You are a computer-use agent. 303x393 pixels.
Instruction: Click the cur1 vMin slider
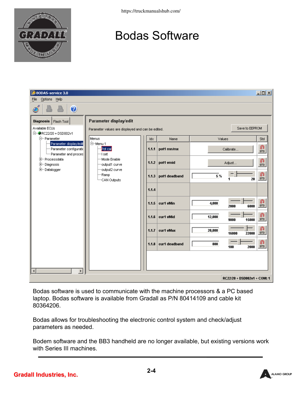(241, 201)
